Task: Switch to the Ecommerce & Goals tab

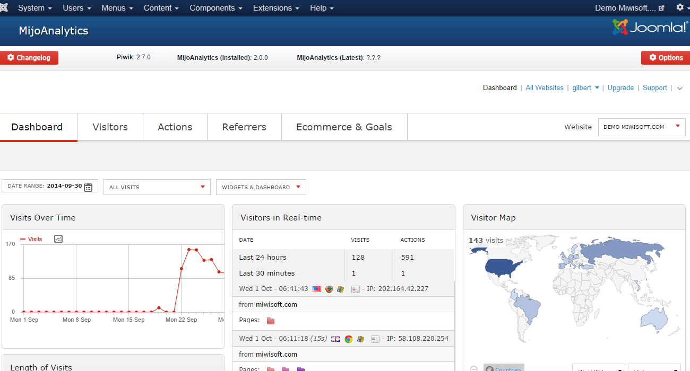Action: coord(344,127)
